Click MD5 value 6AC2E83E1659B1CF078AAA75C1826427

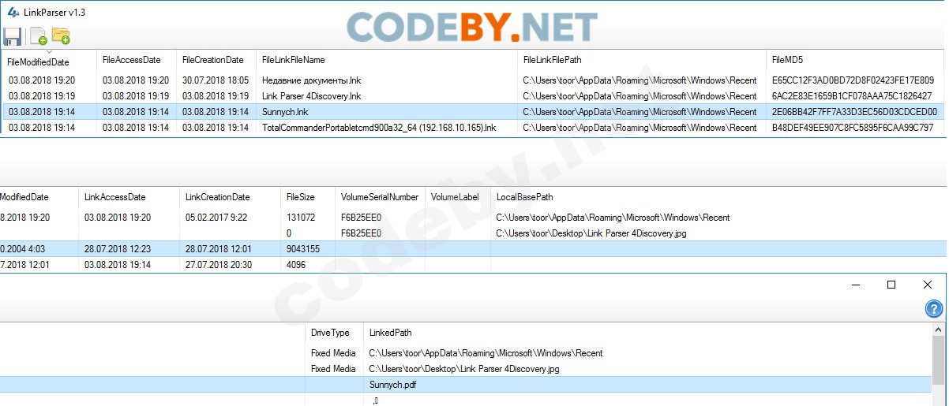[x=853, y=96]
